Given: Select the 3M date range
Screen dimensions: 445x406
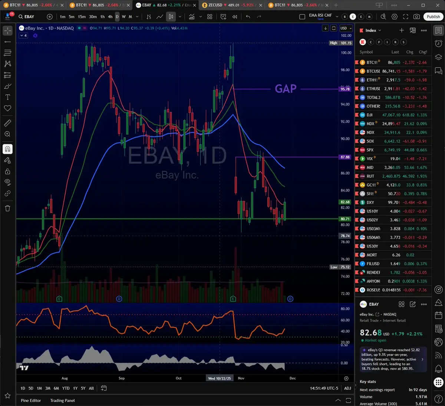Looking at the screenshot, I should [48, 388].
